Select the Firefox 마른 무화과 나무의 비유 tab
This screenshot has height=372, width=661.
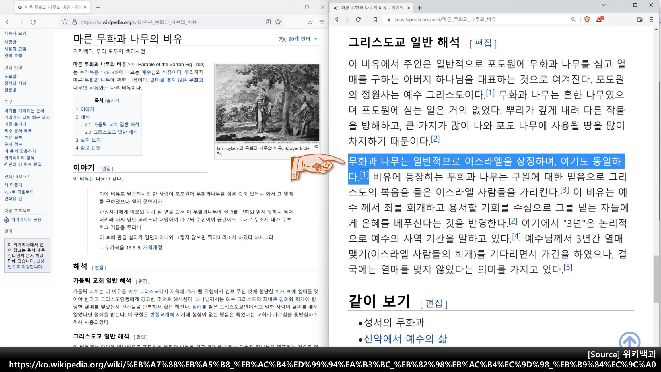(x=49, y=7)
